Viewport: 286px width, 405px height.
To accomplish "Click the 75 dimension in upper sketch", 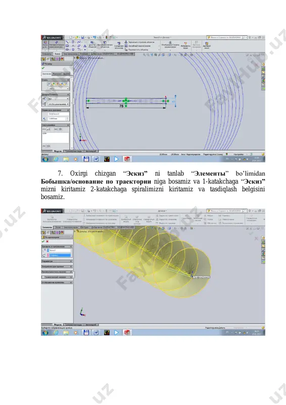I will (121, 106).
